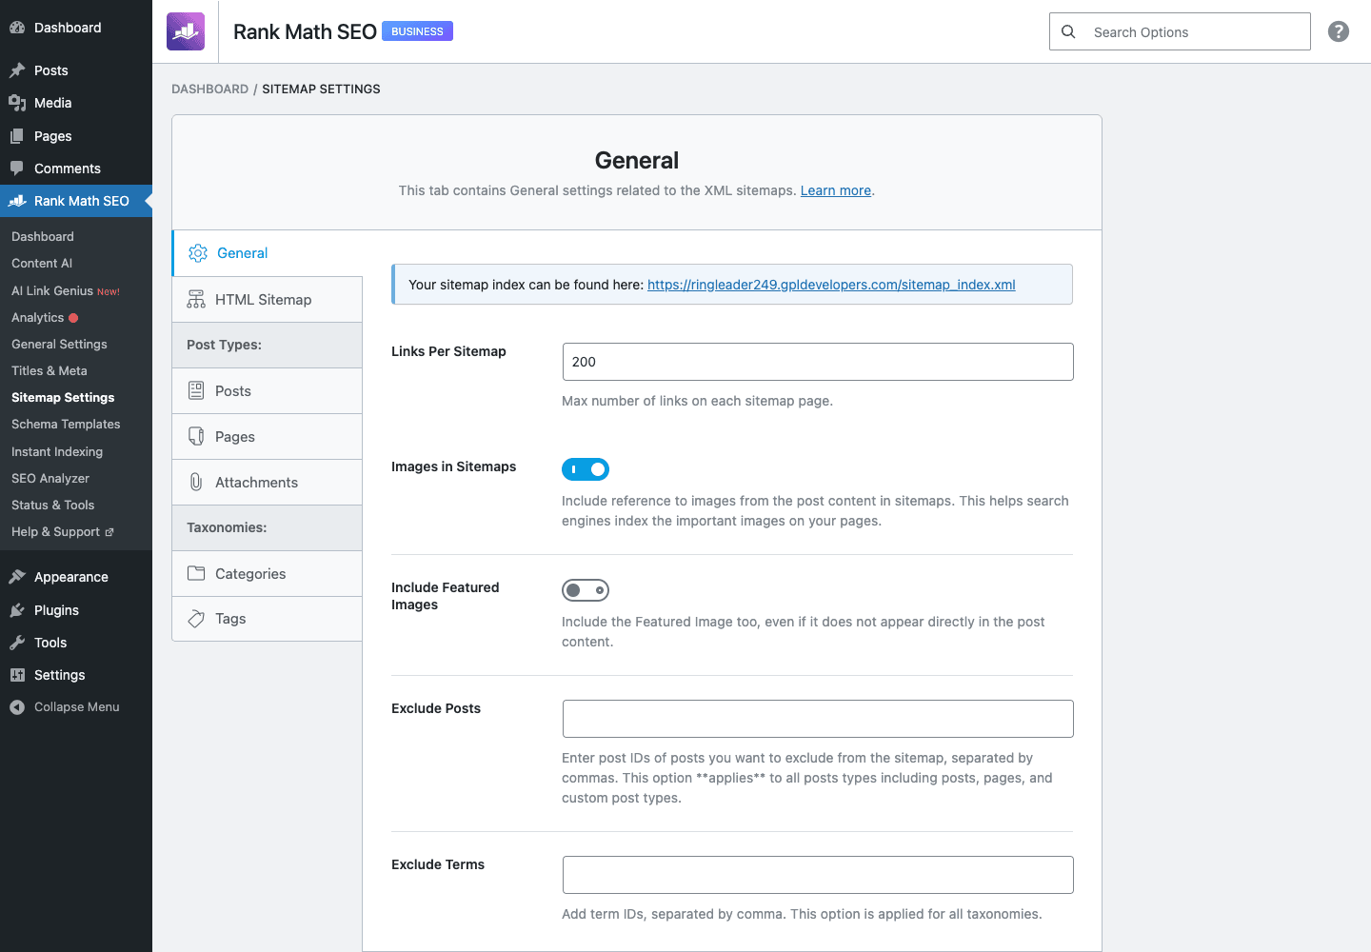
Task: Click the Exclude Terms input field
Action: coord(818,875)
